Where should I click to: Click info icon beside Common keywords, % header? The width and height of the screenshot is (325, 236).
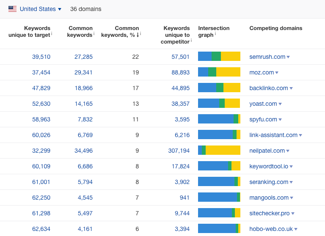point(140,33)
